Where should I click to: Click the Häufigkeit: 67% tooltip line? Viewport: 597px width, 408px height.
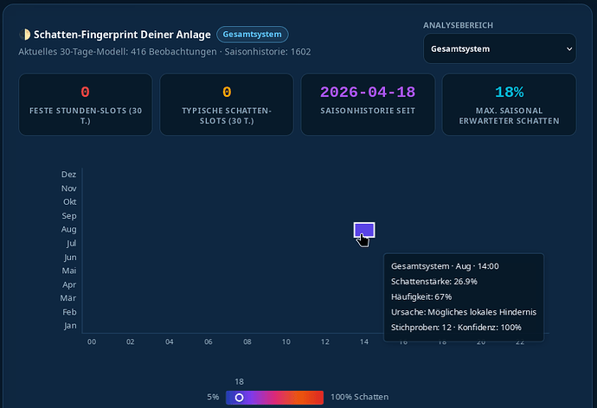[x=421, y=296]
